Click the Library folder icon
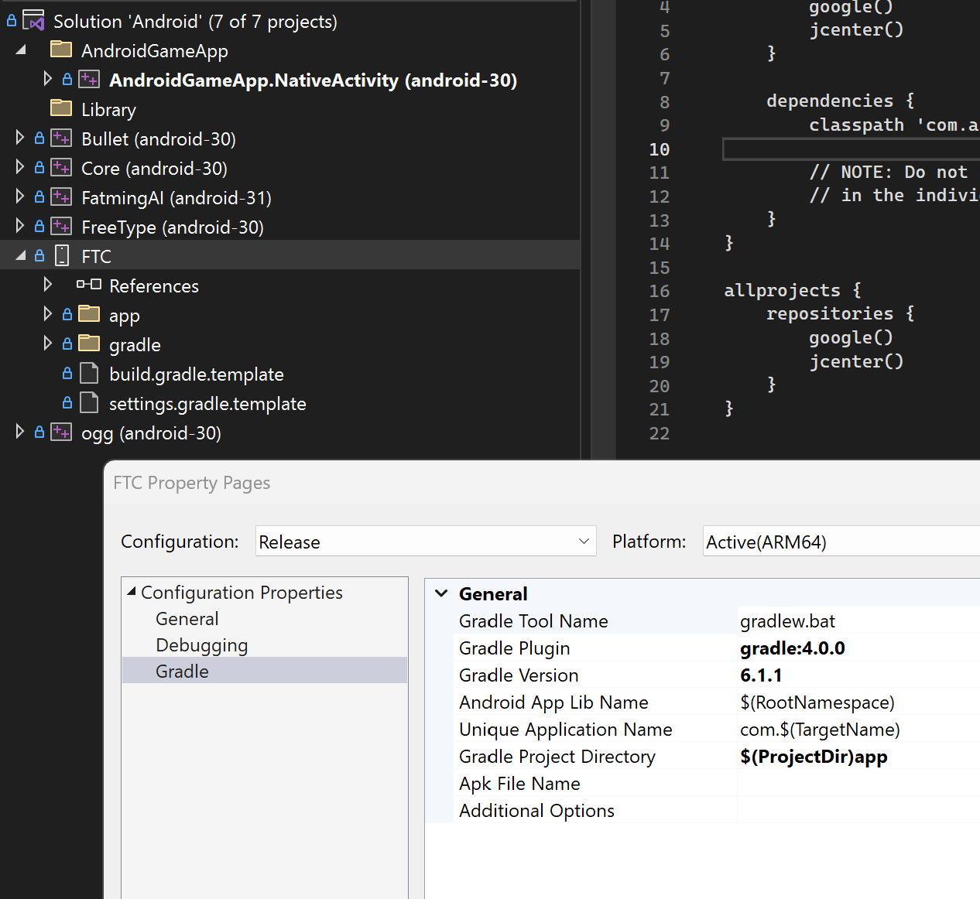980x899 pixels. [61, 109]
